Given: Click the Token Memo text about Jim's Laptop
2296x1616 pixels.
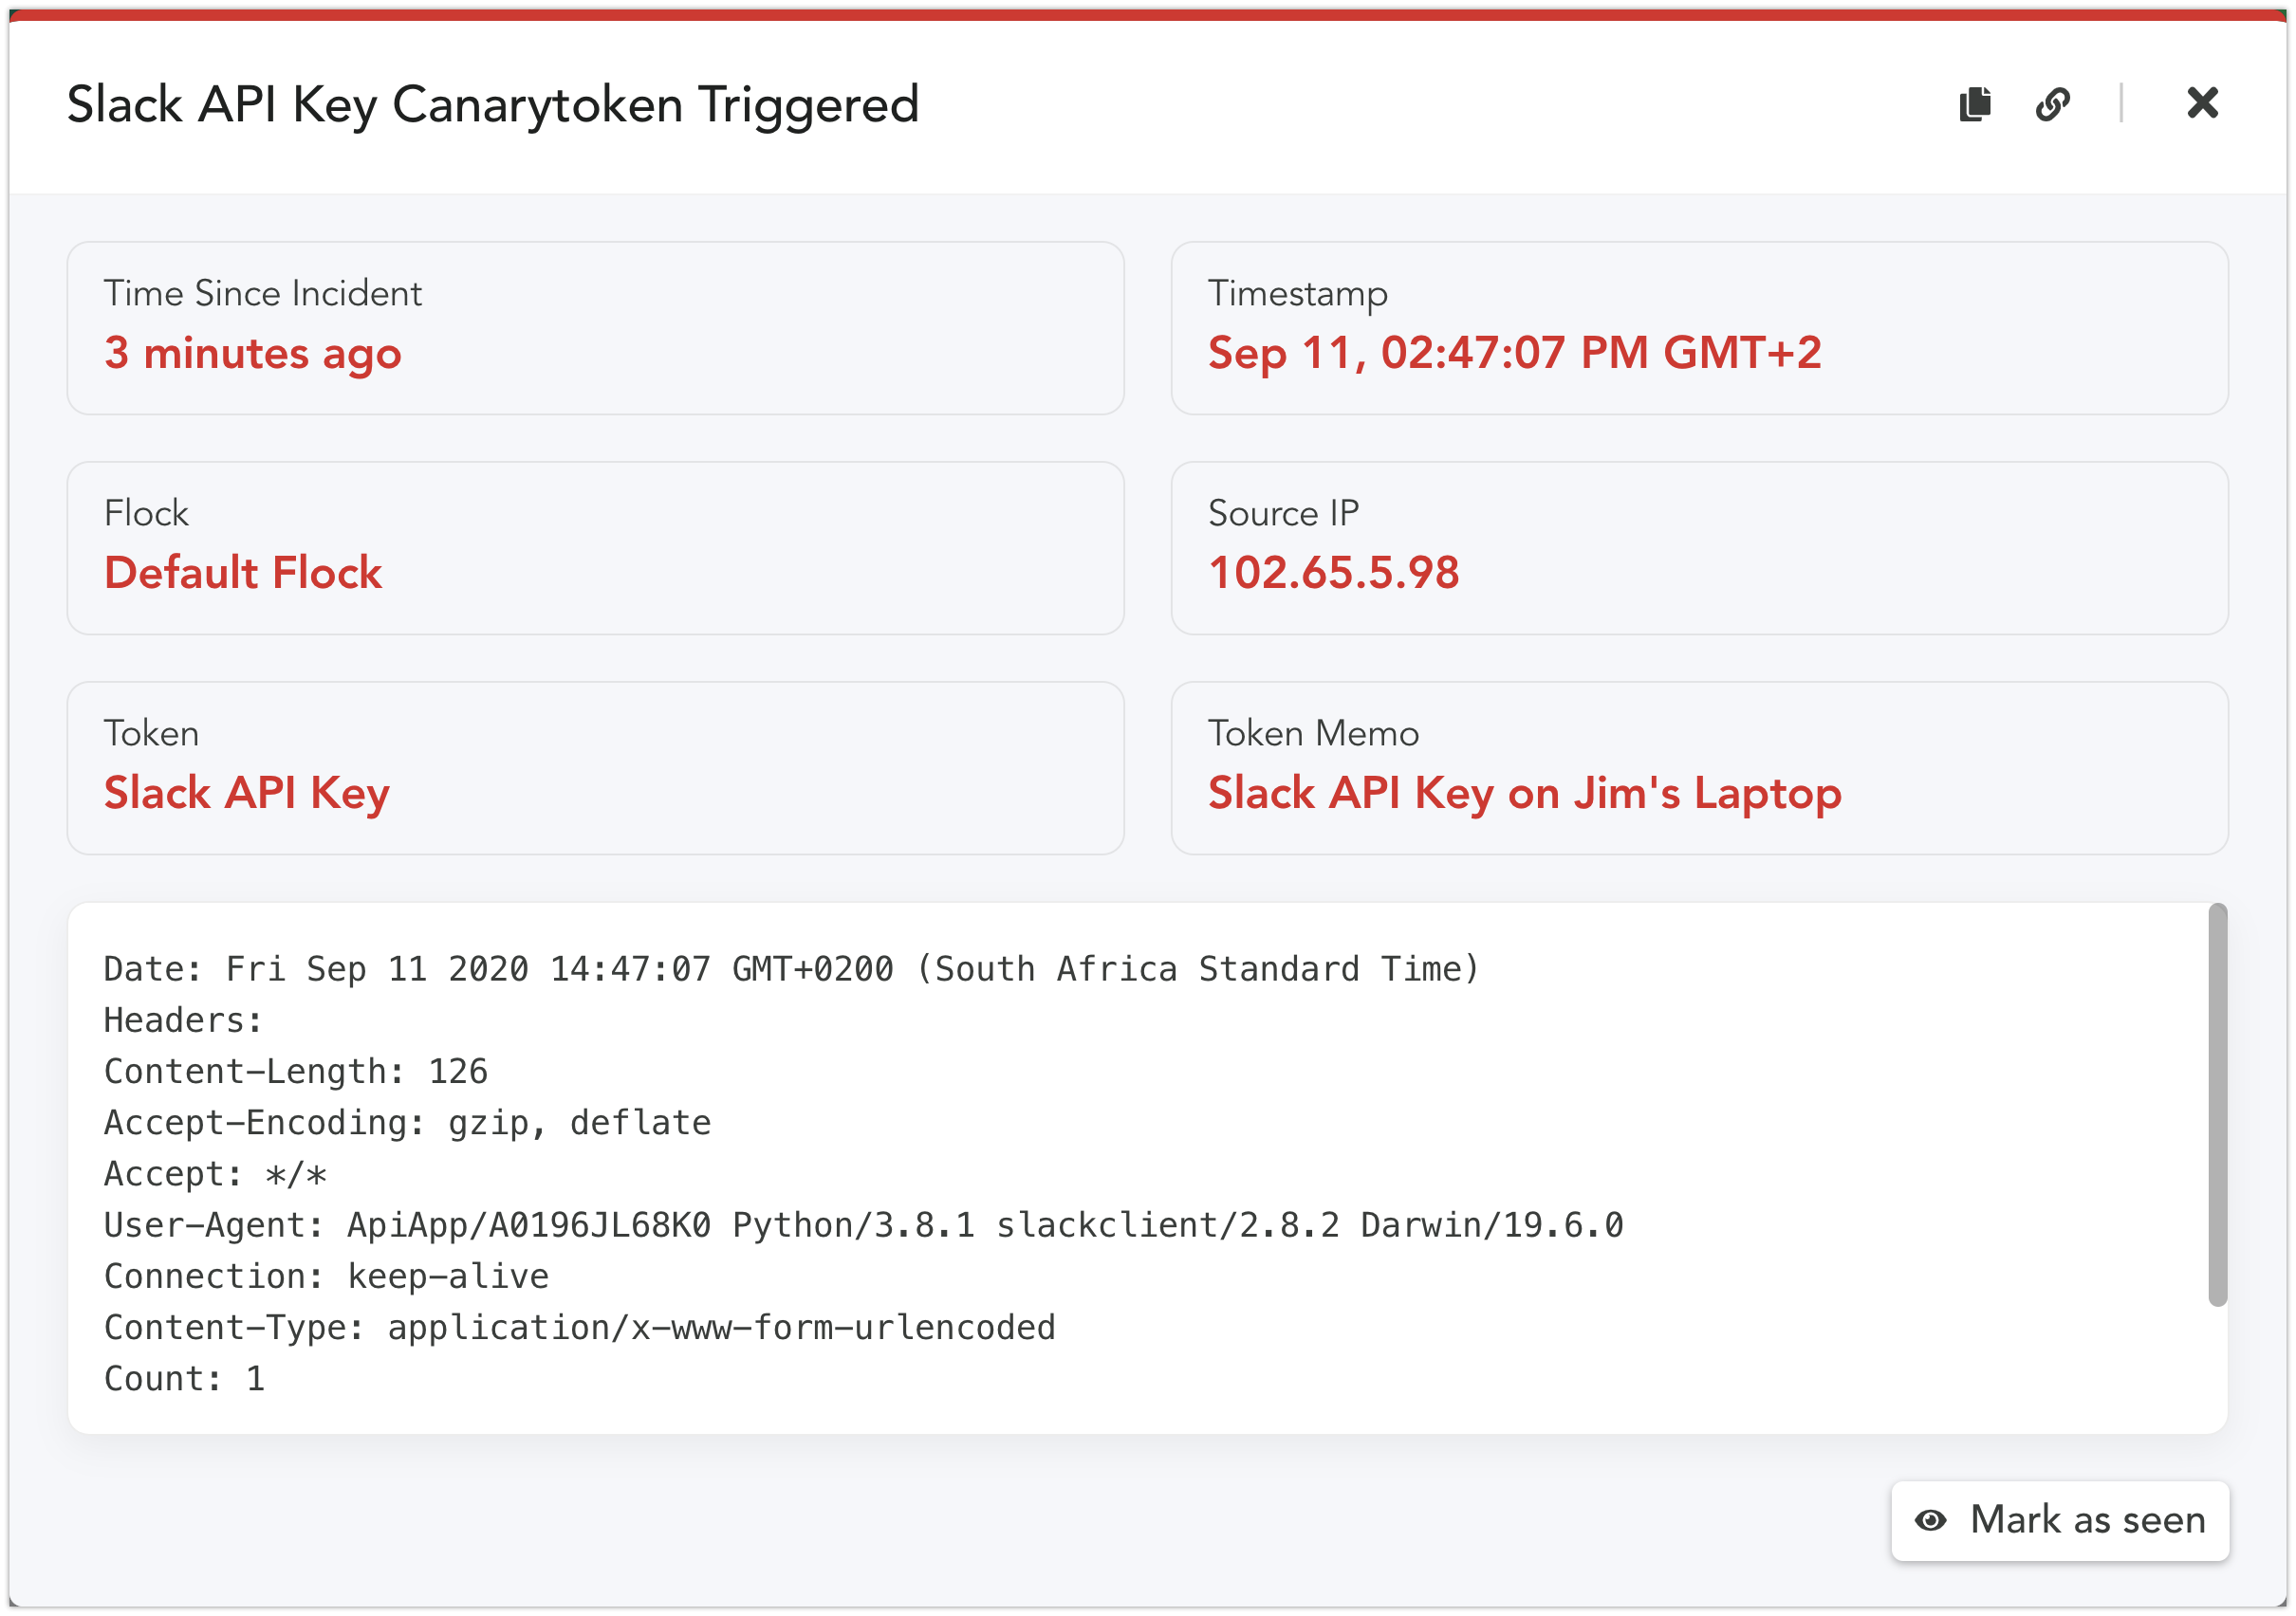Looking at the screenshot, I should click(x=1524, y=794).
